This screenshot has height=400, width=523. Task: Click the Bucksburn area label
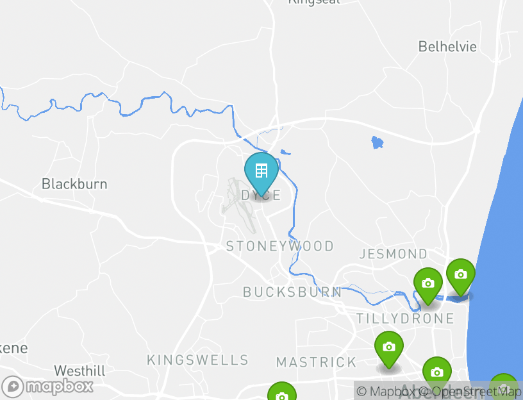292,292
